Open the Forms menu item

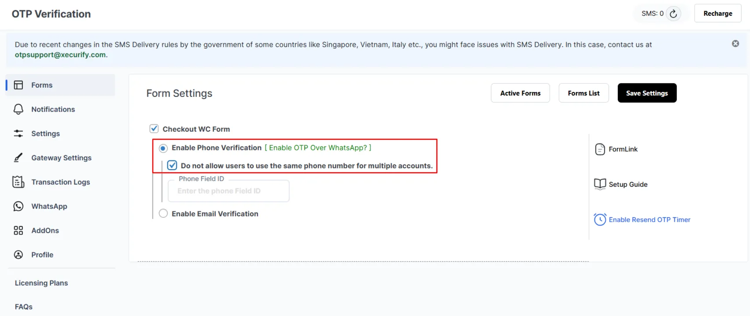pyautogui.click(x=42, y=85)
